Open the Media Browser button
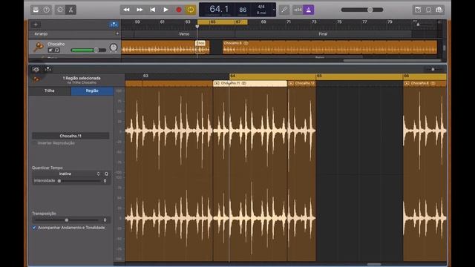The height and width of the screenshot is (267, 475). click(x=439, y=10)
